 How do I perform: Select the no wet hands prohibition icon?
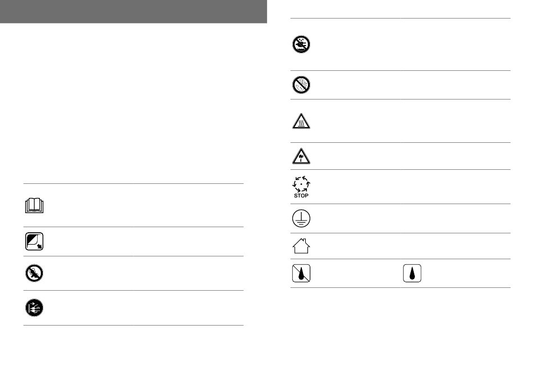click(x=301, y=85)
